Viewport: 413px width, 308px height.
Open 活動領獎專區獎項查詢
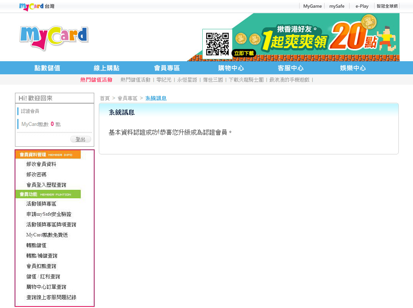coord(52,225)
